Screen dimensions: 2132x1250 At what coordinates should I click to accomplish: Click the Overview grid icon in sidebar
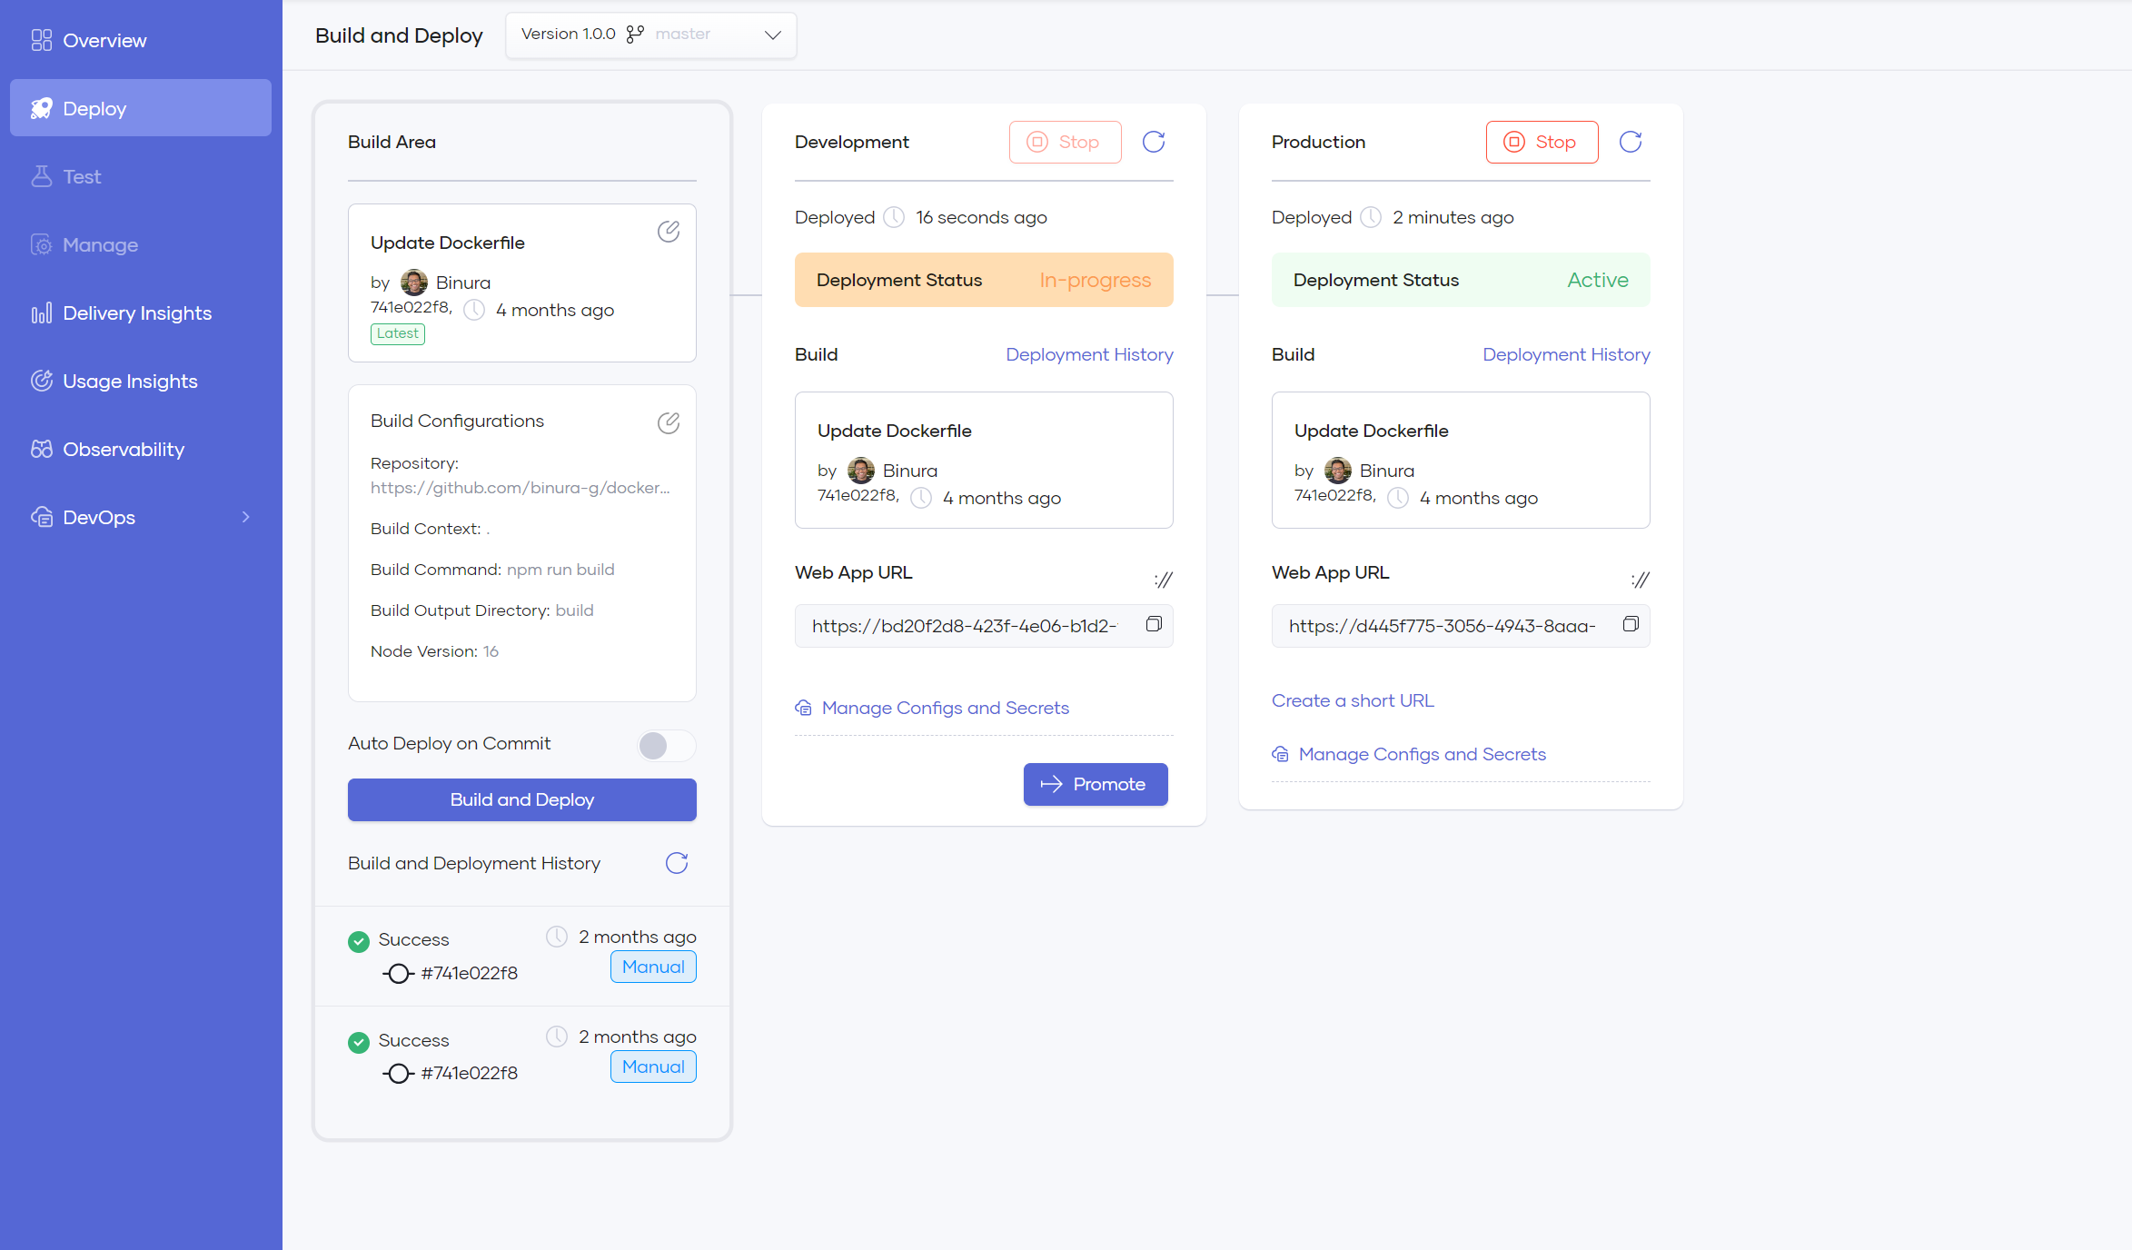(x=41, y=40)
